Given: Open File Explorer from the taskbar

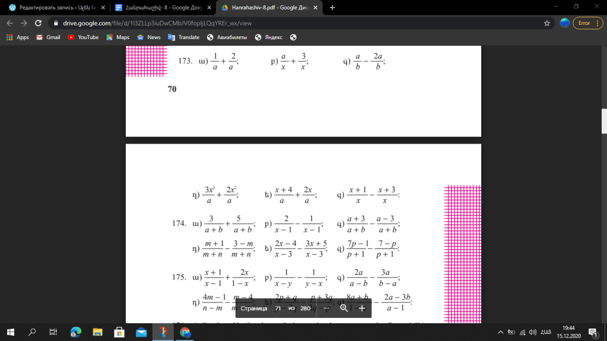Looking at the screenshot, I should point(97,332).
